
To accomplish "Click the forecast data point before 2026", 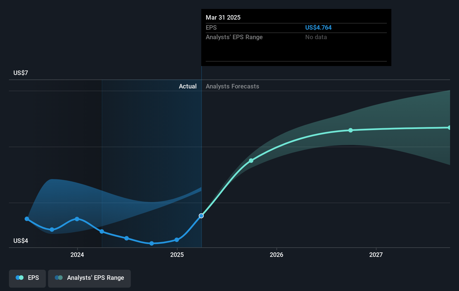I will 251,161.
